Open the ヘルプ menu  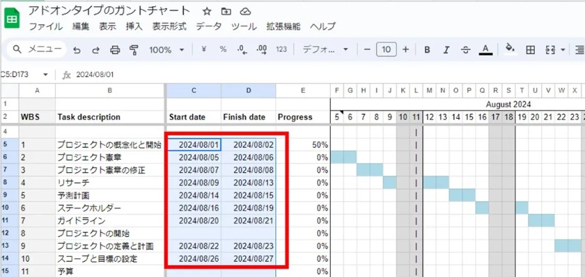tap(322, 26)
